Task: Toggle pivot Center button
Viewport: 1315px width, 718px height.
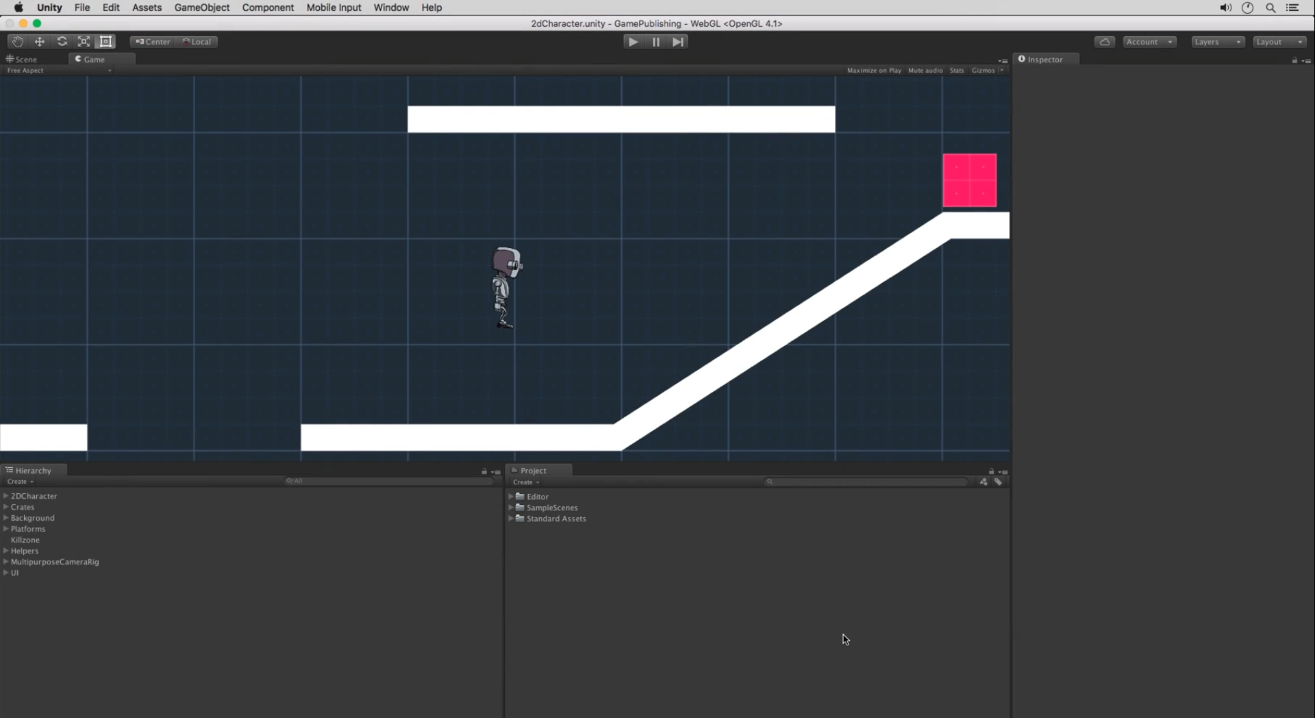Action: (153, 42)
